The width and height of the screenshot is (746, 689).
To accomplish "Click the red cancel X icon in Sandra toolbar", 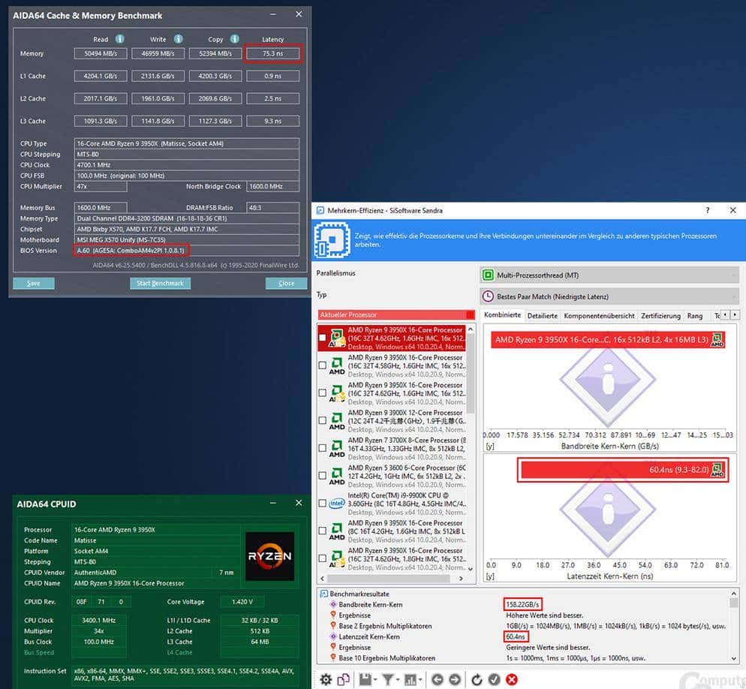I will point(512,679).
